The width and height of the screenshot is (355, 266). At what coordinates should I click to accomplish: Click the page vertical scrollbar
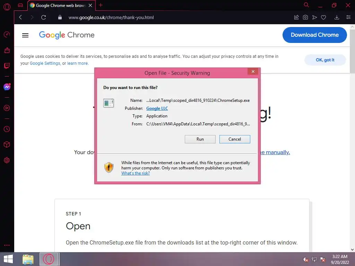pos(352,51)
